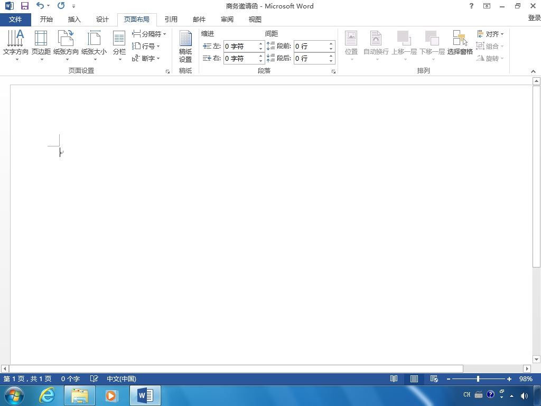This screenshot has height=406, width=541.
Task: Open 页边距 margins gallery
Action: 41,45
